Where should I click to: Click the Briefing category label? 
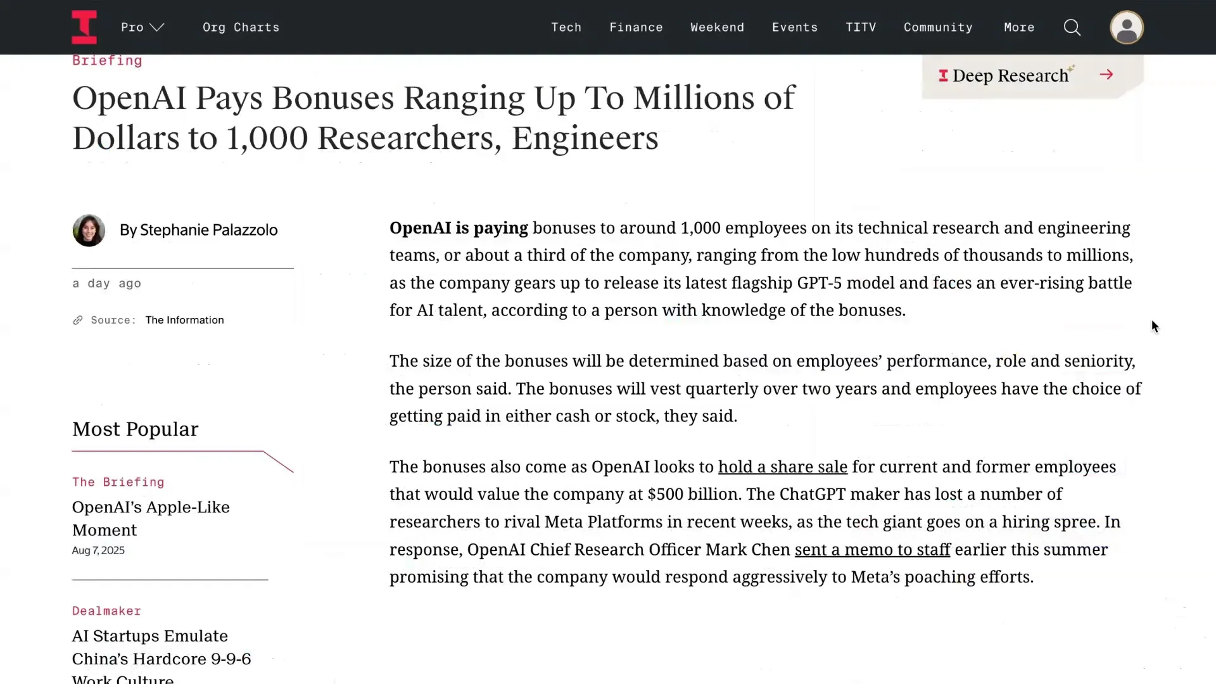pos(107,61)
